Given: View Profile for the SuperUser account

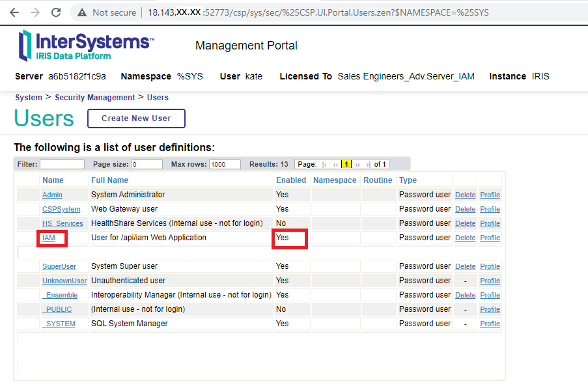Looking at the screenshot, I should pyautogui.click(x=490, y=266).
